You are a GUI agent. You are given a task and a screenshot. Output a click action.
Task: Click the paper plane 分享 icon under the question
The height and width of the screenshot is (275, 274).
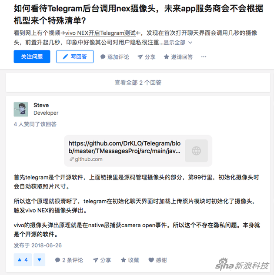(x=140, y=57)
